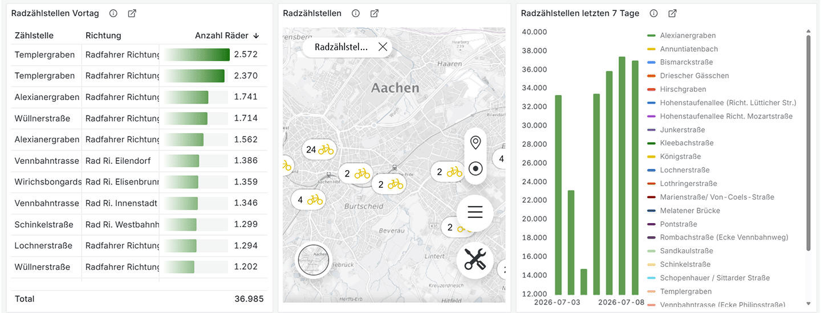
Task: Open the map hamburger menu
Action: pos(475,213)
